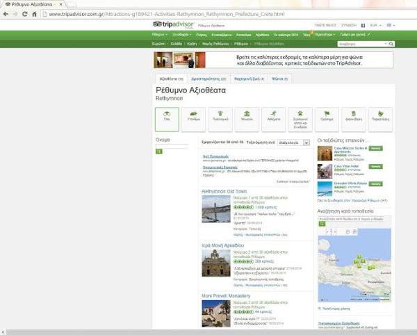Image resolution: width=417 pixels, height=335 pixels.
Task: Open Ιερά Μονή Αρκαδίου listing title
Action: [x=222, y=245]
